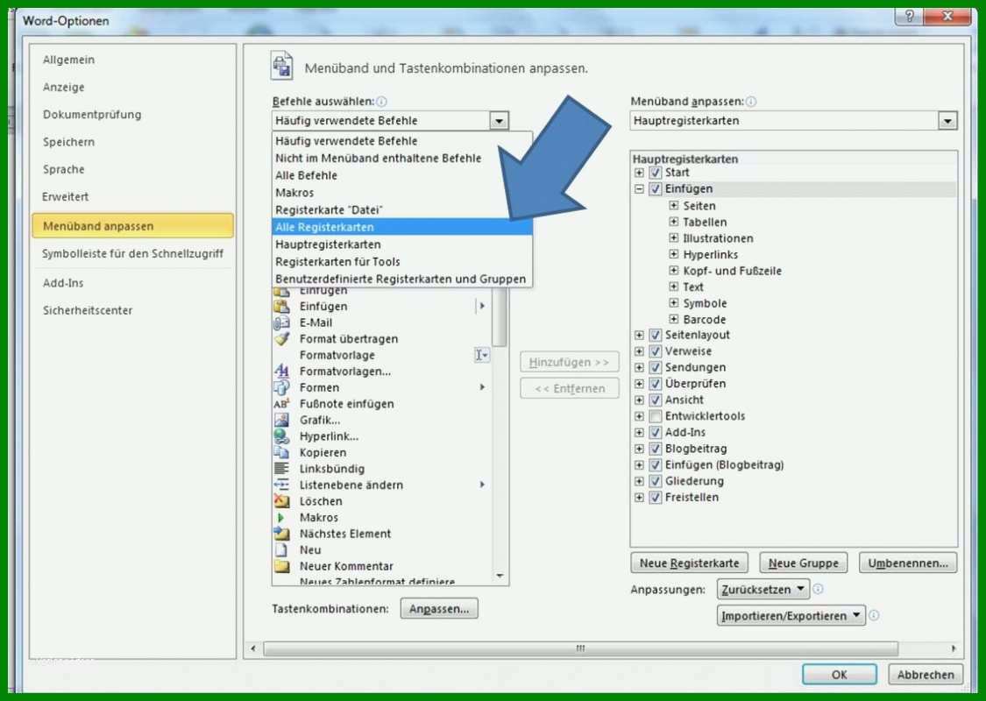This screenshot has width=986, height=701.
Task: Select the Symbole group tree item
Action: point(705,303)
